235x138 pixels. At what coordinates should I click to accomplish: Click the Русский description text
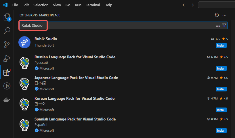pos(41,63)
